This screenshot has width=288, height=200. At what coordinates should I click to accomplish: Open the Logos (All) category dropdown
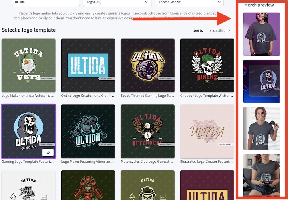pos(118,2)
